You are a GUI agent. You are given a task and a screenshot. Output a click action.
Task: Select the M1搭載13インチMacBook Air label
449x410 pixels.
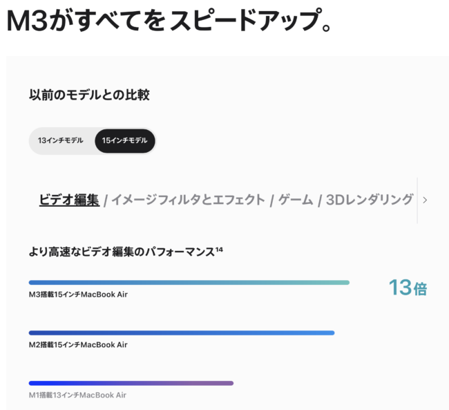click(x=77, y=395)
